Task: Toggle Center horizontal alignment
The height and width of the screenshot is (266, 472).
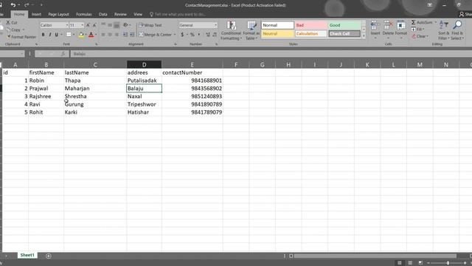Action: pyautogui.click(x=110, y=35)
